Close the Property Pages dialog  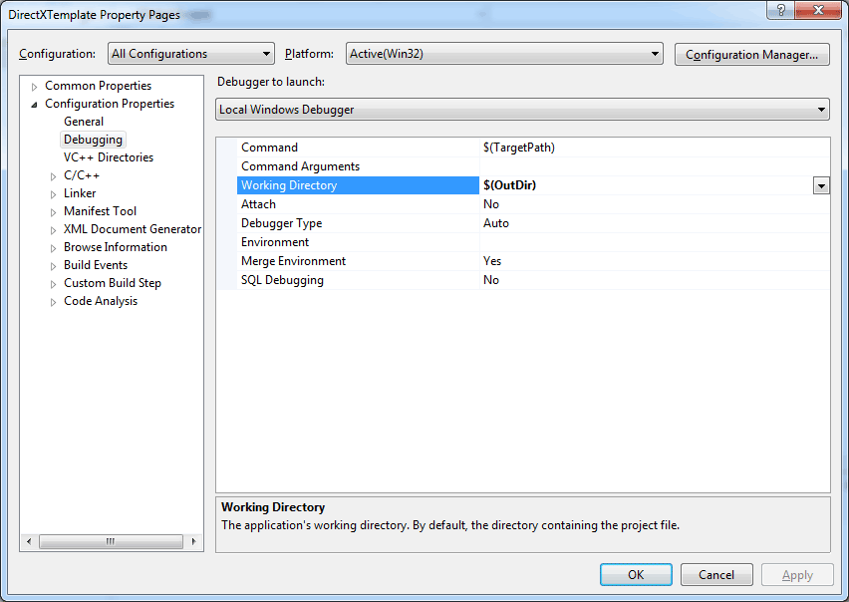818,10
